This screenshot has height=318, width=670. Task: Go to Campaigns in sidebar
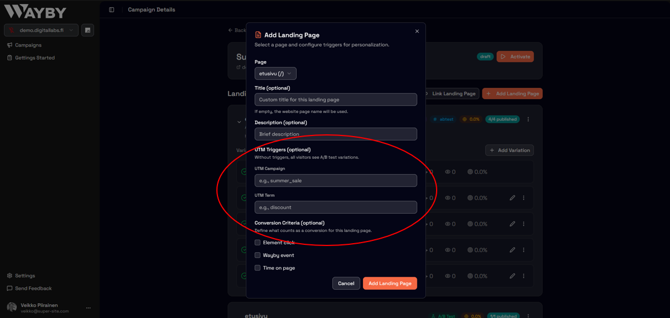click(28, 45)
